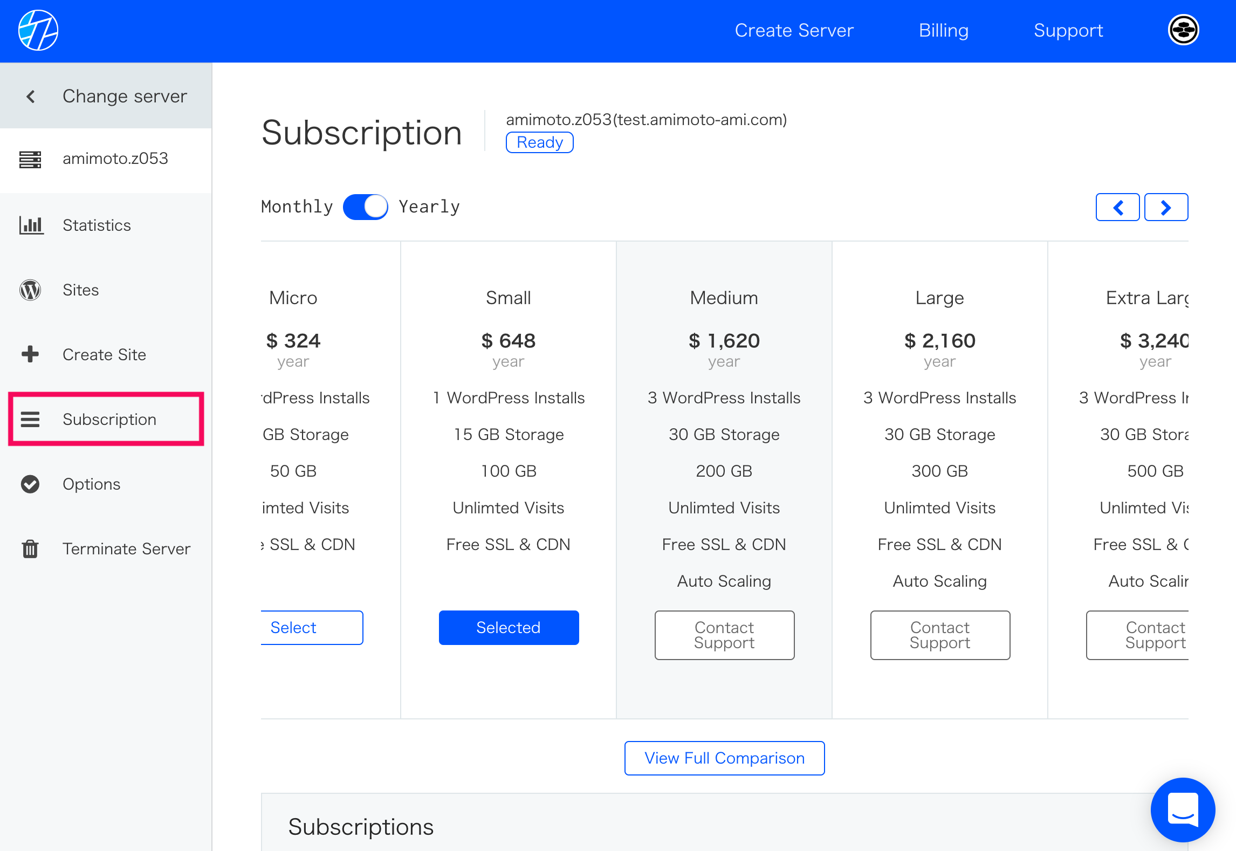The height and width of the screenshot is (851, 1236).
Task: Open Create Server in the top navigation
Action: click(x=794, y=30)
